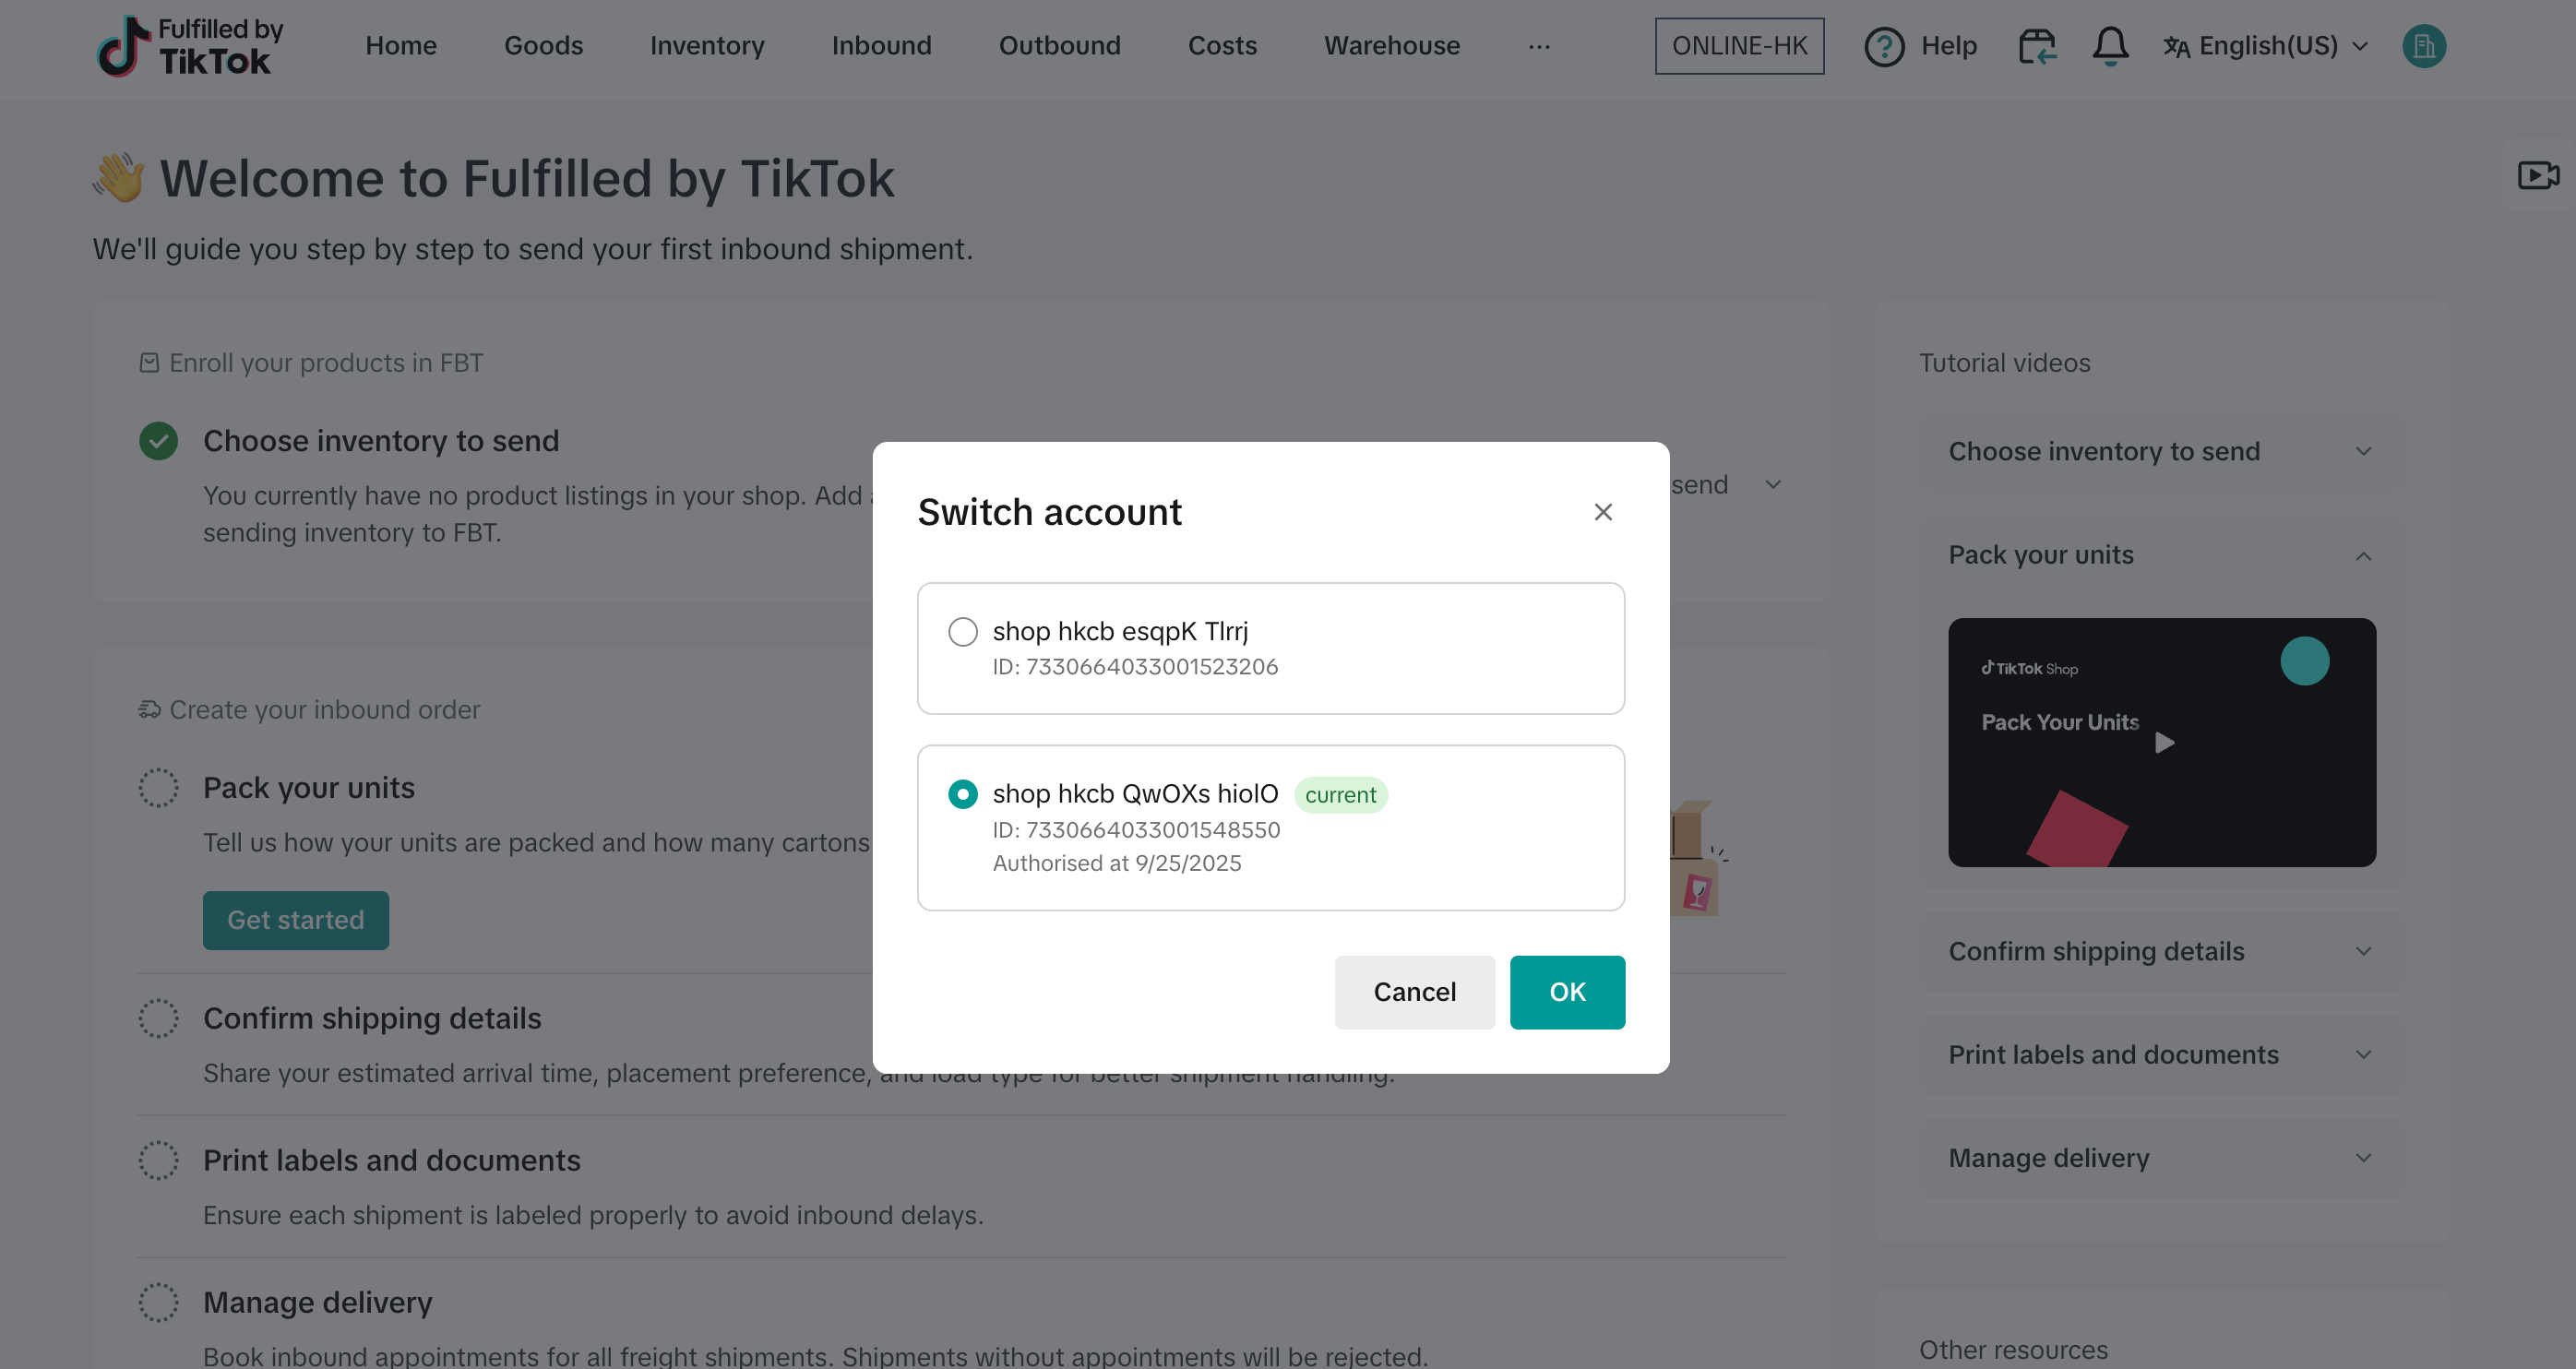Select shop hkcb QwOXs hiolO radio button
Viewport: 2576px width, 1369px height.
tap(963, 794)
